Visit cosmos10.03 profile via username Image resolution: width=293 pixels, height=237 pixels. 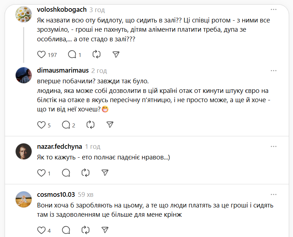56,195
